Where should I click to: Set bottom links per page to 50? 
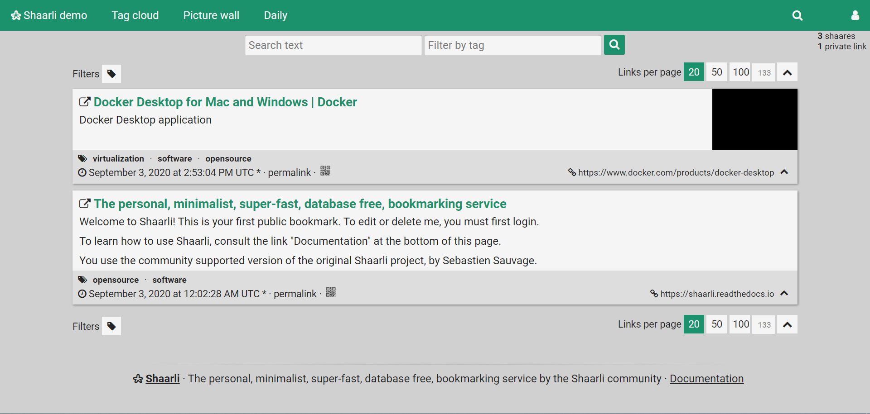point(717,324)
